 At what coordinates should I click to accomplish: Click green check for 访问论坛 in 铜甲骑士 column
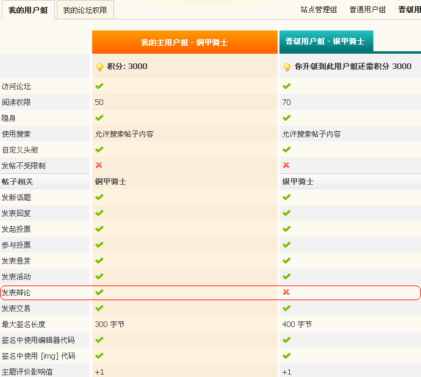pyautogui.click(x=99, y=86)
